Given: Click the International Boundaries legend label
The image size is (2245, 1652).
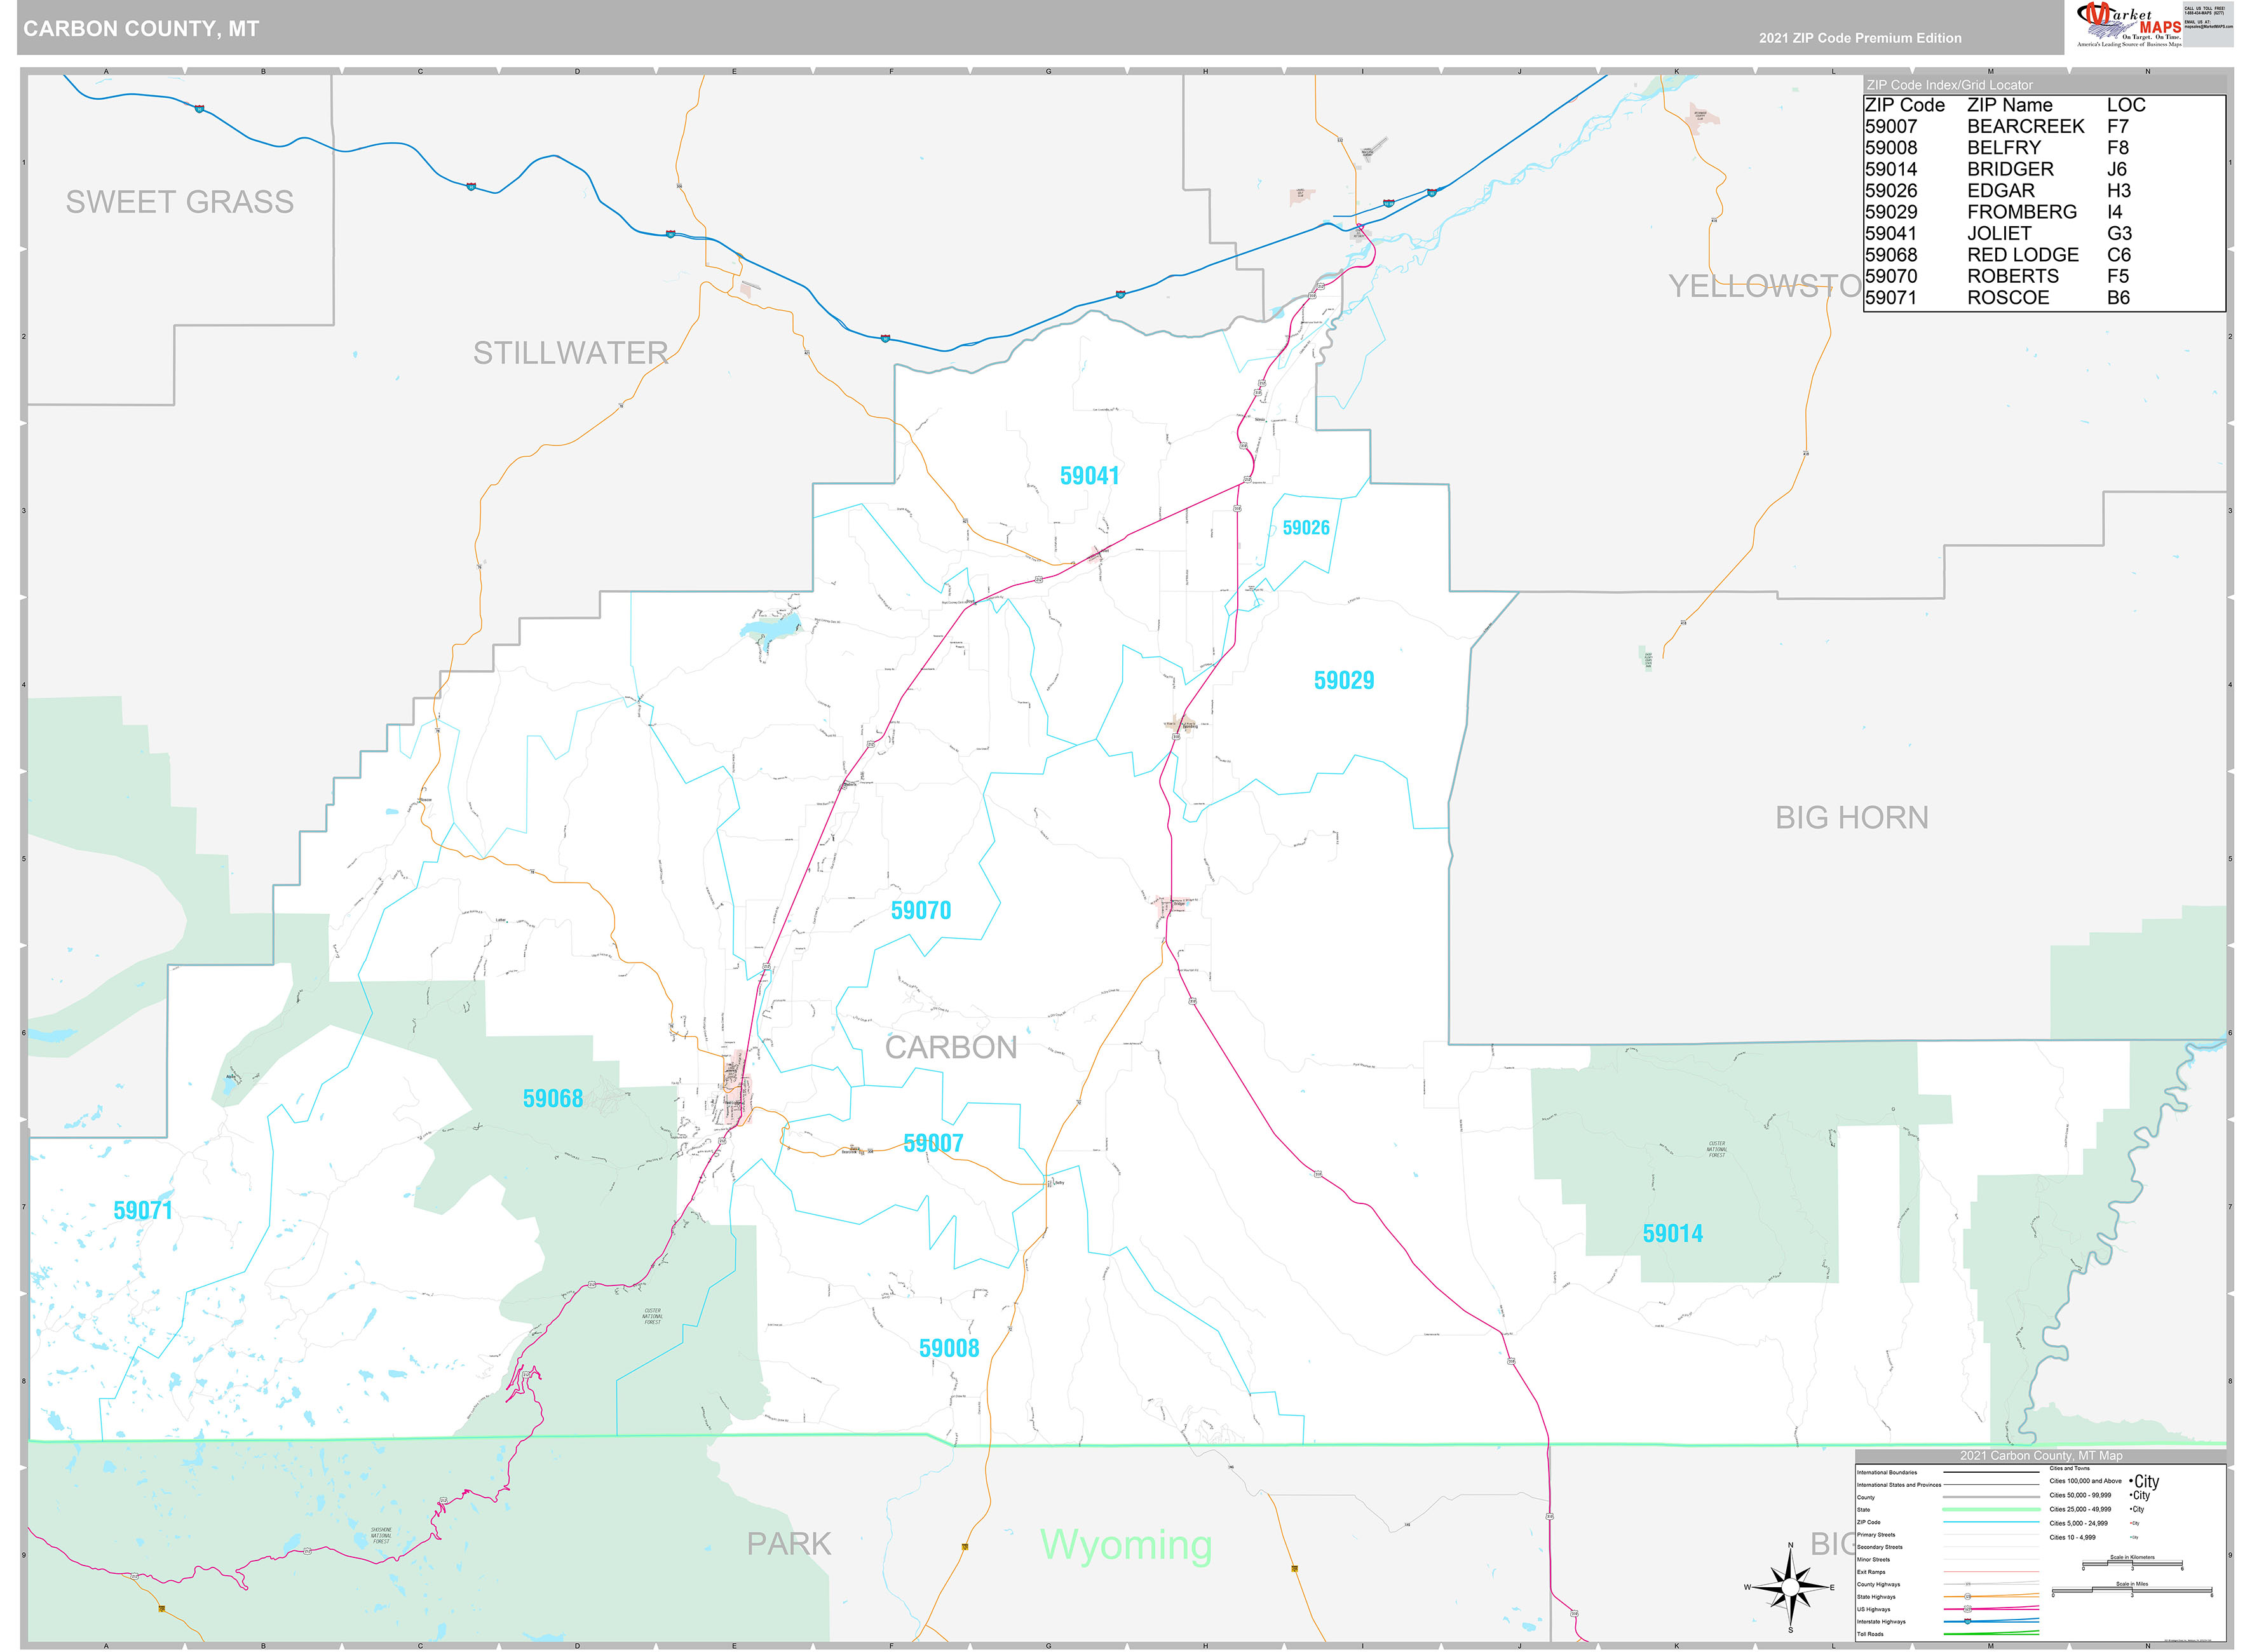Looking at the screenshot, I should pos(1887,1473).
